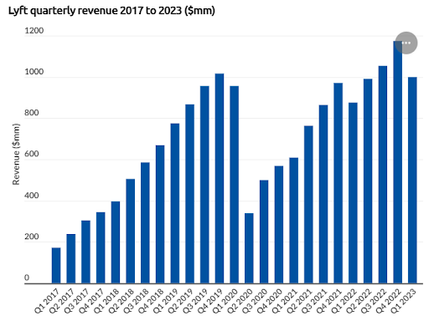Select the Q1 2023 revenue bar
429x321 pixels.
coord(412,181)
